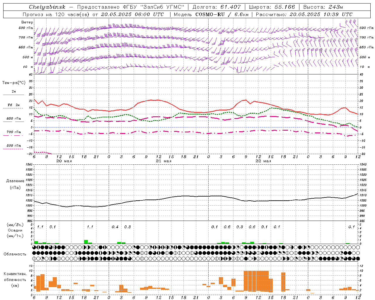Click the '20 мая' date label
This screenshot has width=375, height=300.
(64, 161)
